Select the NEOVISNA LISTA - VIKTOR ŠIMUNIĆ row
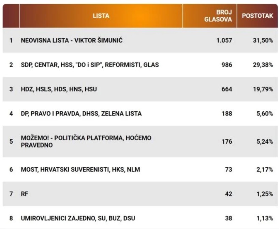Image resolution: width=279 pixels, height=229 pixels. click(x=140, y=40)
